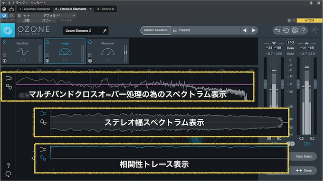The height and width of the screenshot is (181, 323).
Task: Select the Equalizer module label
Action: (22, 43)
